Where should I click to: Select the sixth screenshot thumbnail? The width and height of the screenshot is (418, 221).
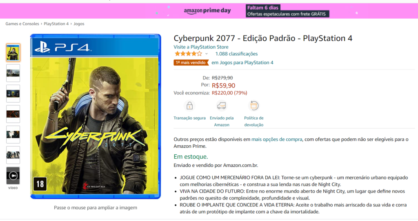point(13,155)
